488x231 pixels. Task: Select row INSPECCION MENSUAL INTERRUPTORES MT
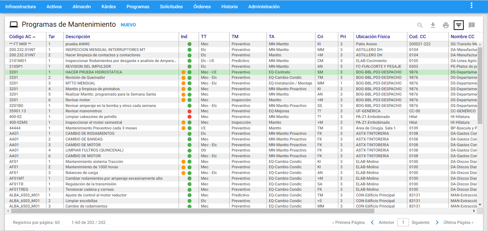point(242,50)
